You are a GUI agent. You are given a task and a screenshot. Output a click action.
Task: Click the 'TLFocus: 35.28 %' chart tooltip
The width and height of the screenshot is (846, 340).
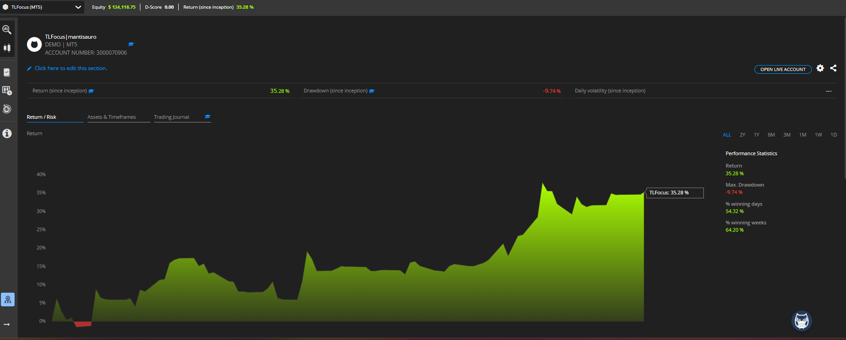coord(675,193)
